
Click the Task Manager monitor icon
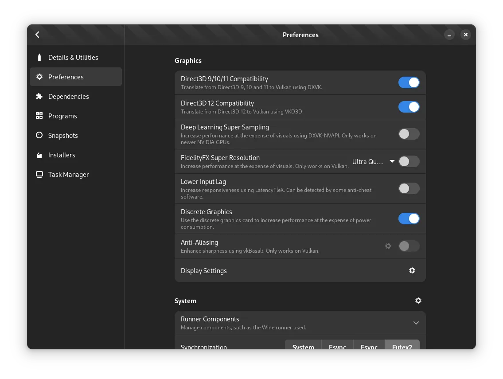39,175
